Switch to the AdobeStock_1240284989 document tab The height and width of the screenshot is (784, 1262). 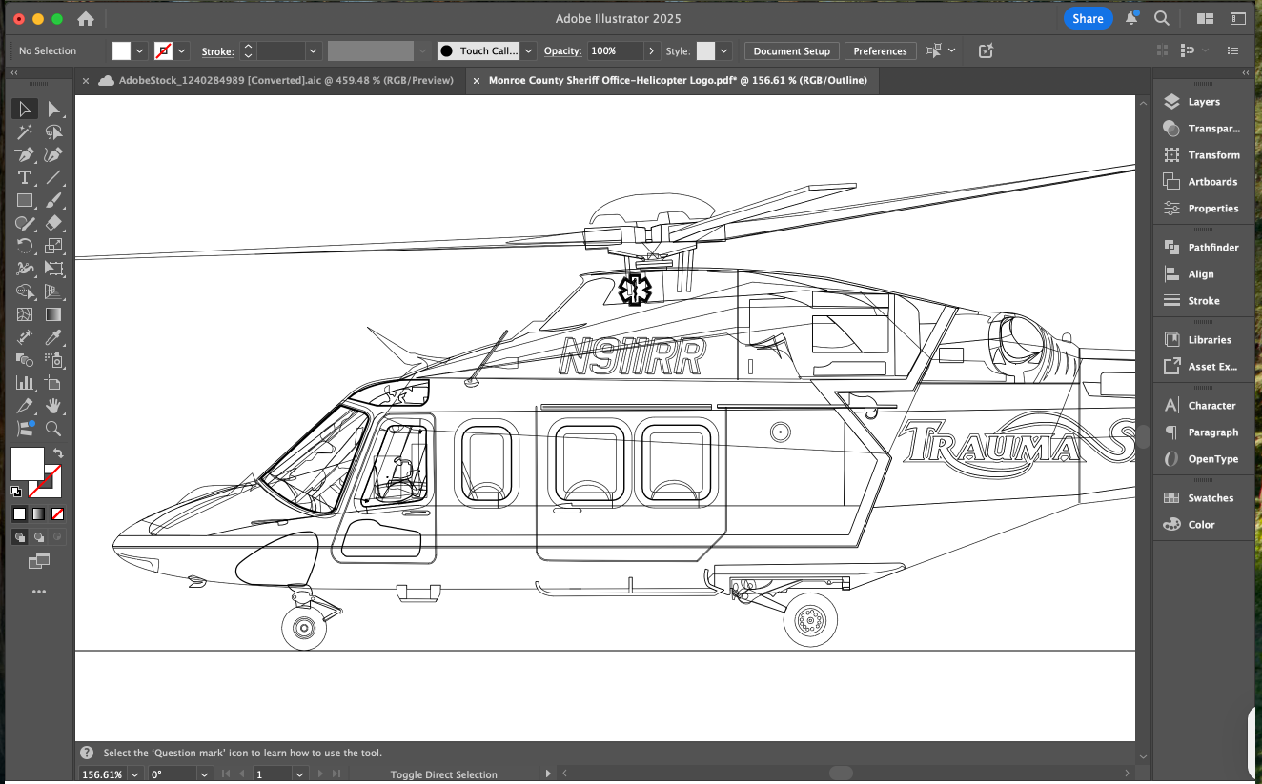pyautogui.click(x=285, y=81)
